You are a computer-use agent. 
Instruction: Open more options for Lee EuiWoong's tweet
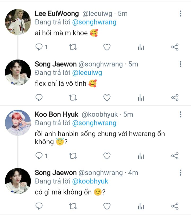(180, 14)
